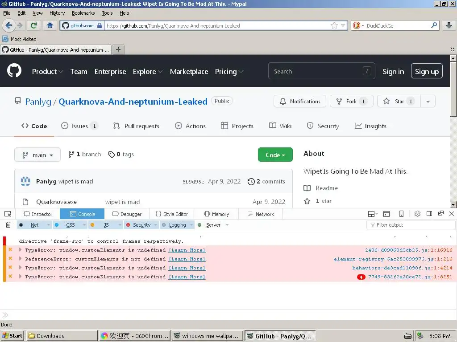Open the URL bar history dropdown arrow
457x342 pixels.
click(x=343, y=25)
